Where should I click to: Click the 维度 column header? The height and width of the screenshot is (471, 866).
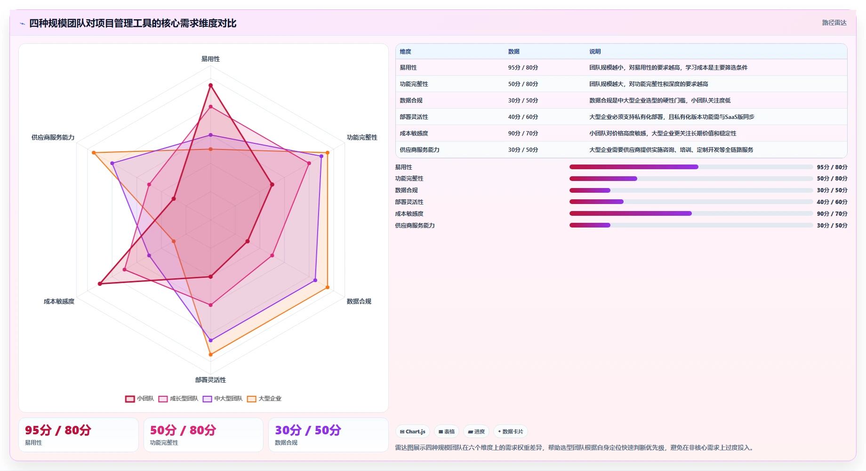tap(405, 52)
